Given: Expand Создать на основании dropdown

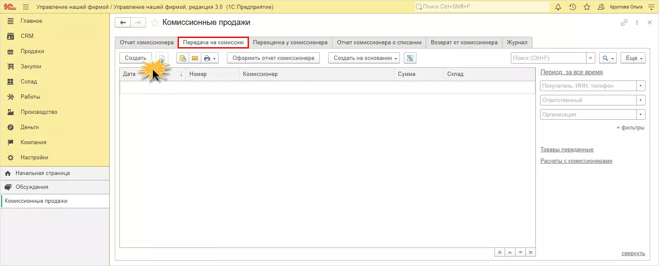Looking at the screenshot, I should (364, 58).
